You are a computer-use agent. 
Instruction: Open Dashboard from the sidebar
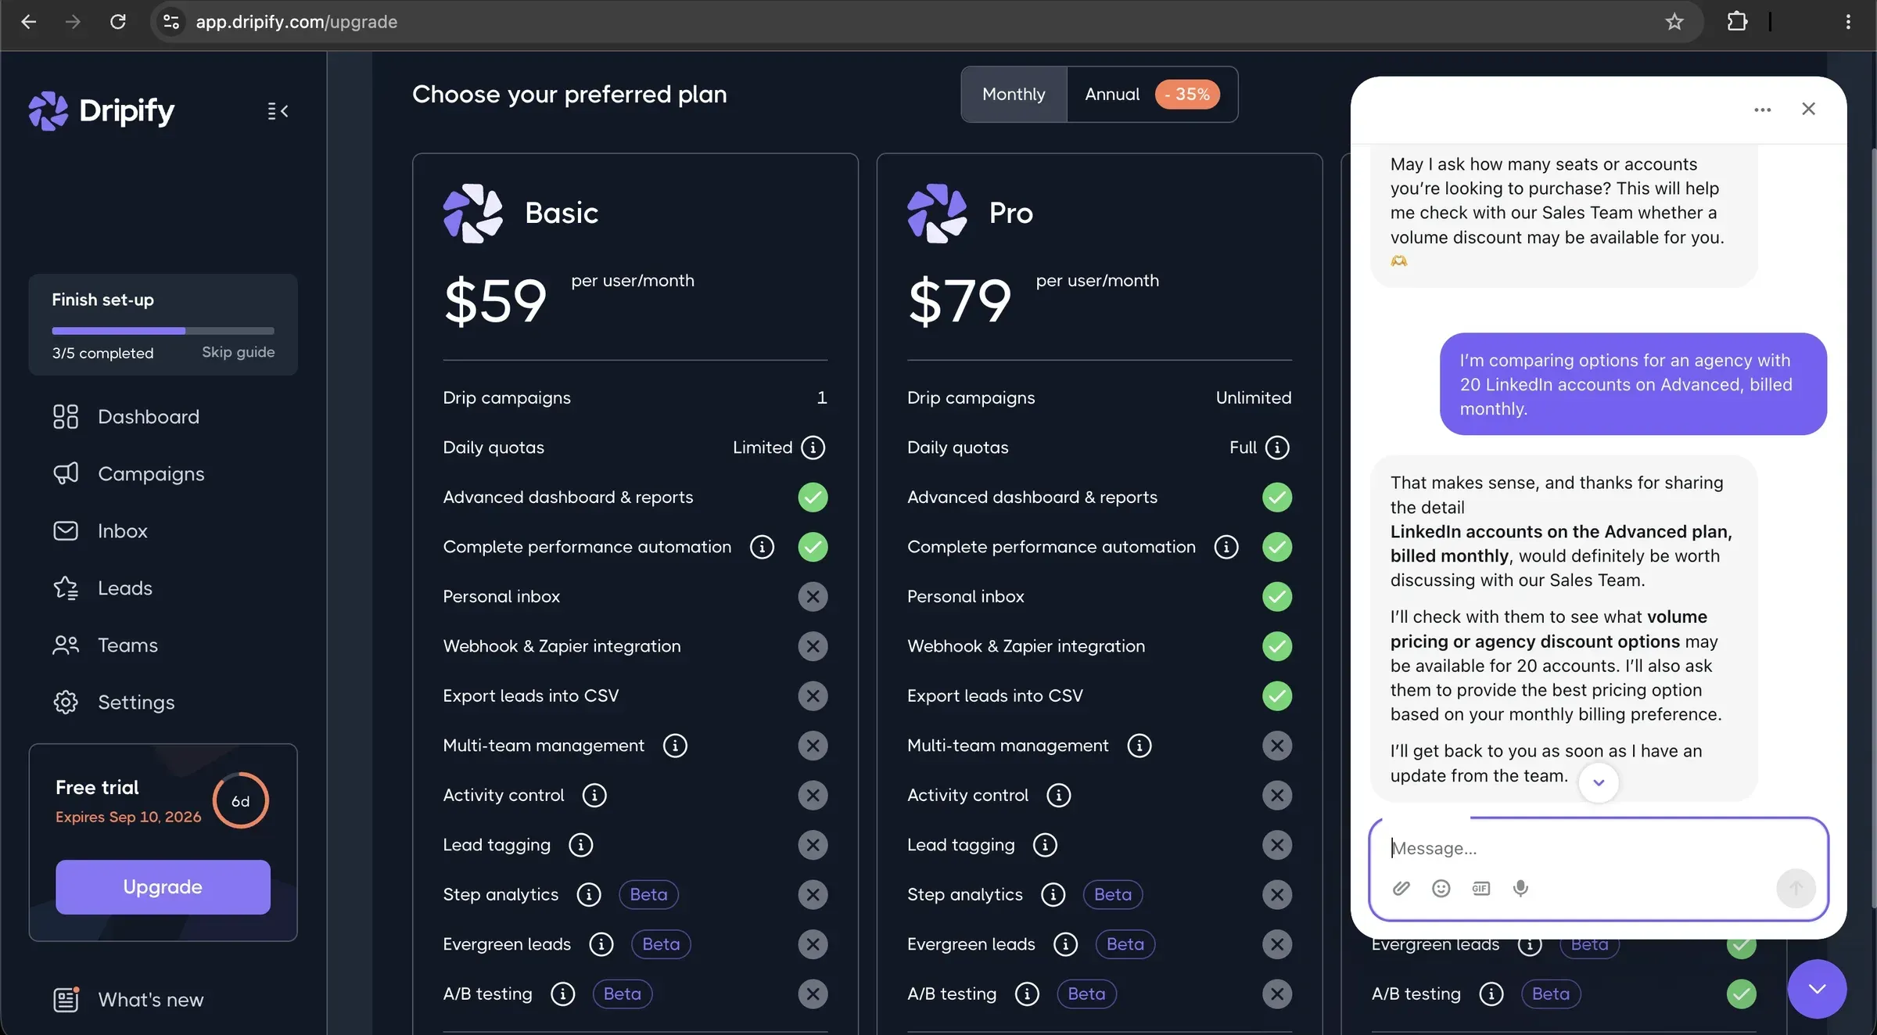pos(126,417)
